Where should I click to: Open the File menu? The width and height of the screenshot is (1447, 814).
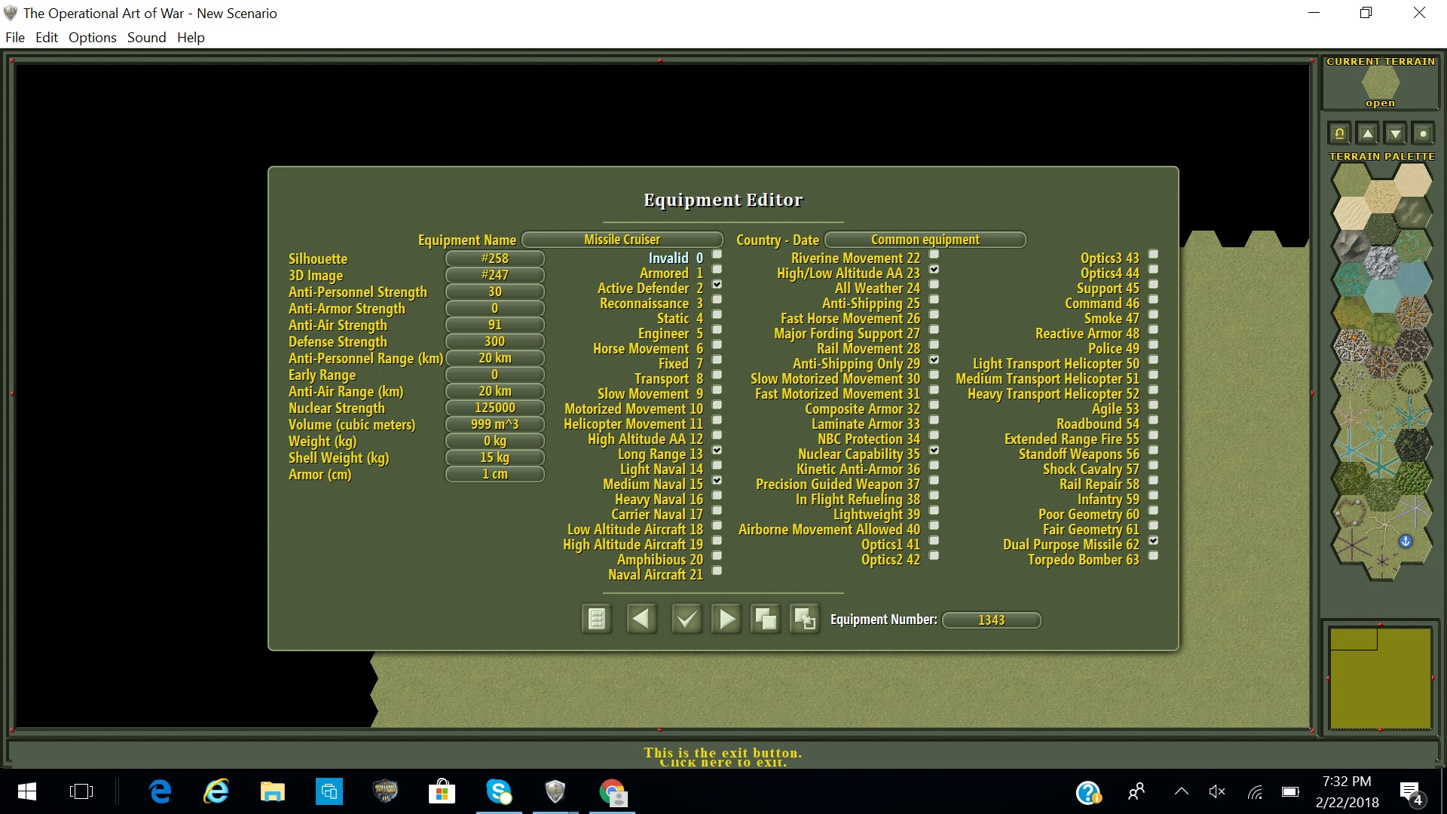15,38
